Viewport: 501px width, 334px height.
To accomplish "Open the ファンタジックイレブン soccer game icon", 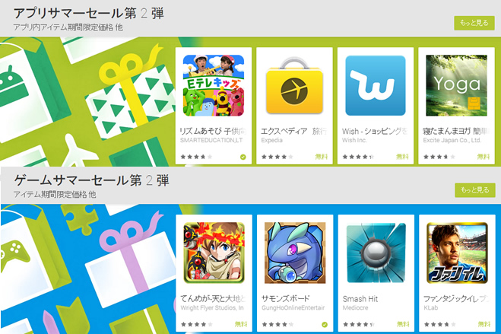I will coord(457,253).
